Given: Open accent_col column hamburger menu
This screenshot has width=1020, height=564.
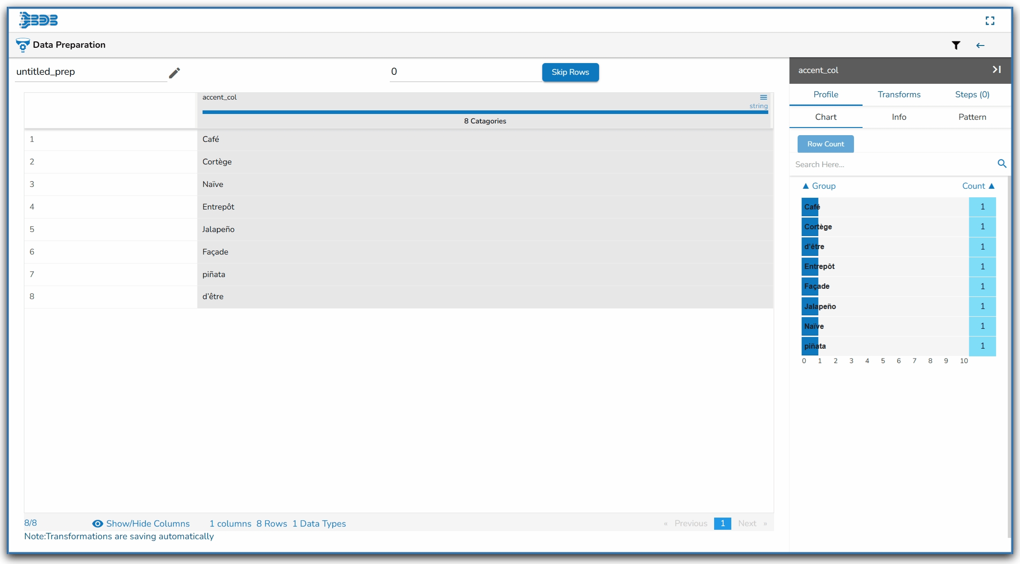Looking at the screenshot, I should coord(763,97).
